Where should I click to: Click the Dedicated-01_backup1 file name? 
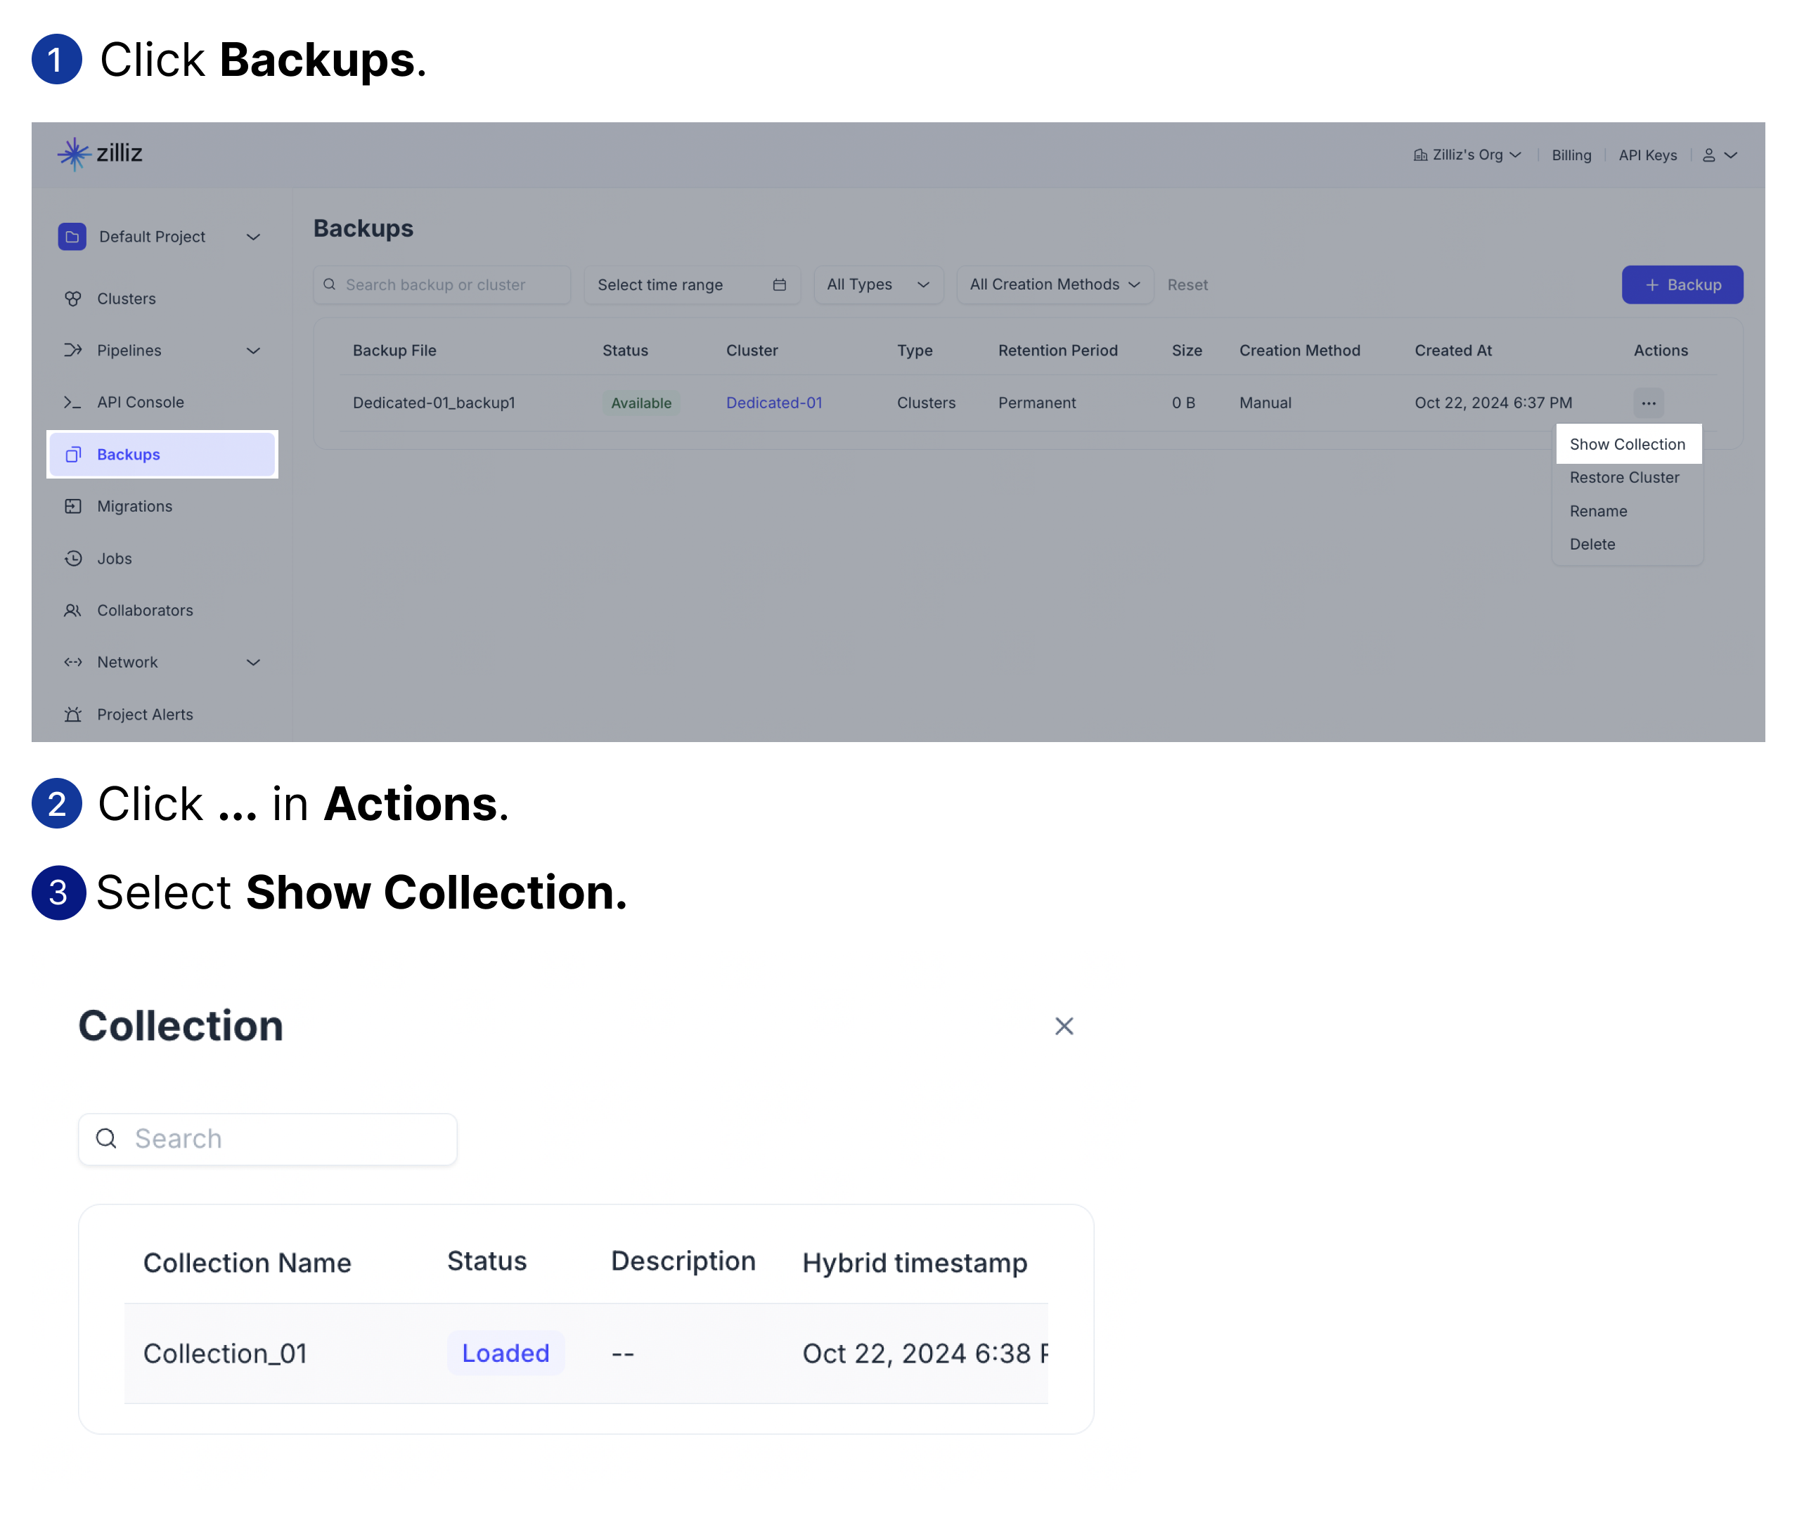434,403
